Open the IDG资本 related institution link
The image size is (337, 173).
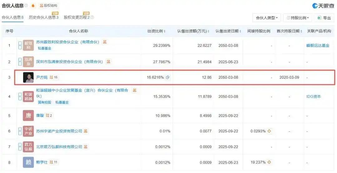(314, 96)
